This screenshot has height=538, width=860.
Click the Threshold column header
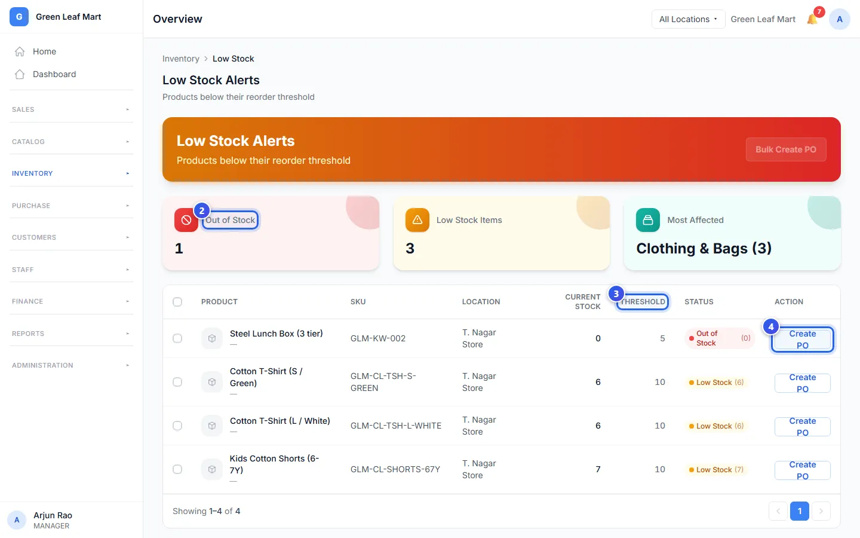tap(643, 302)
